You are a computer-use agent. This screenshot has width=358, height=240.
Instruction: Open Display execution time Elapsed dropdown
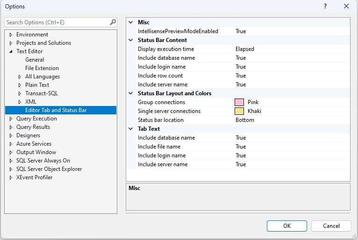(290, 49)
